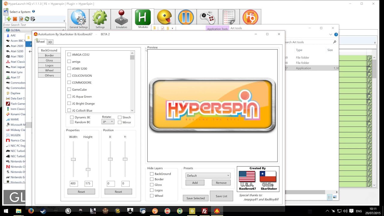This screenshot has height=216, width=384.
Task: Enable the Mirror checkbox
Action: [120, 122]
